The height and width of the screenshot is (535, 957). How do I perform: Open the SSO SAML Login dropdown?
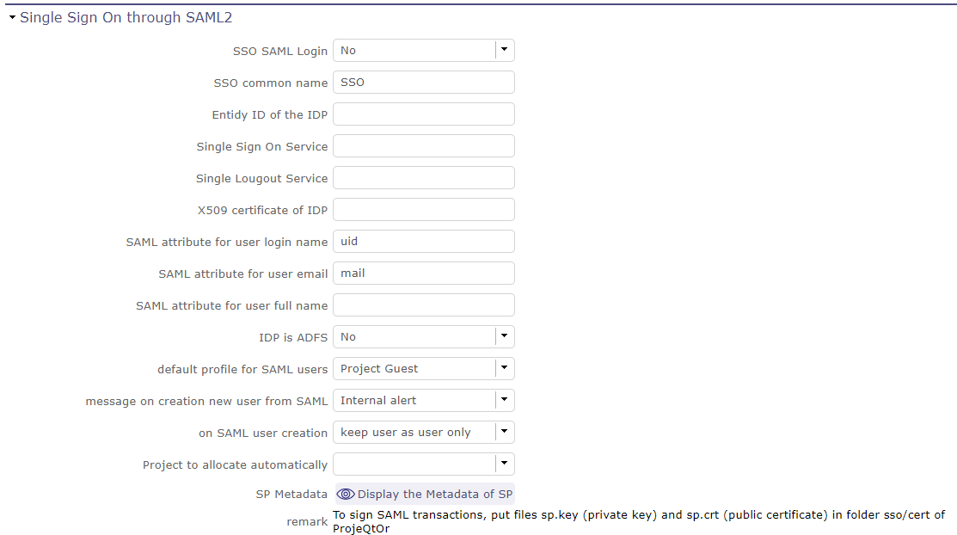pos(504,50)
